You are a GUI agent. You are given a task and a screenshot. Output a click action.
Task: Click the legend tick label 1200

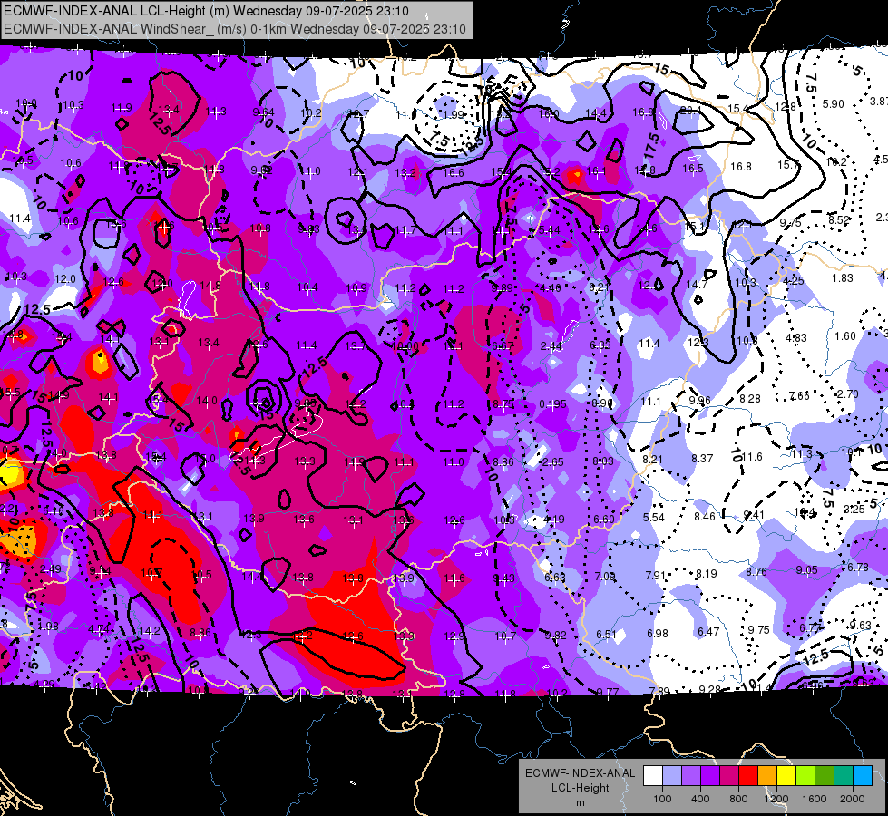point(776,799)
